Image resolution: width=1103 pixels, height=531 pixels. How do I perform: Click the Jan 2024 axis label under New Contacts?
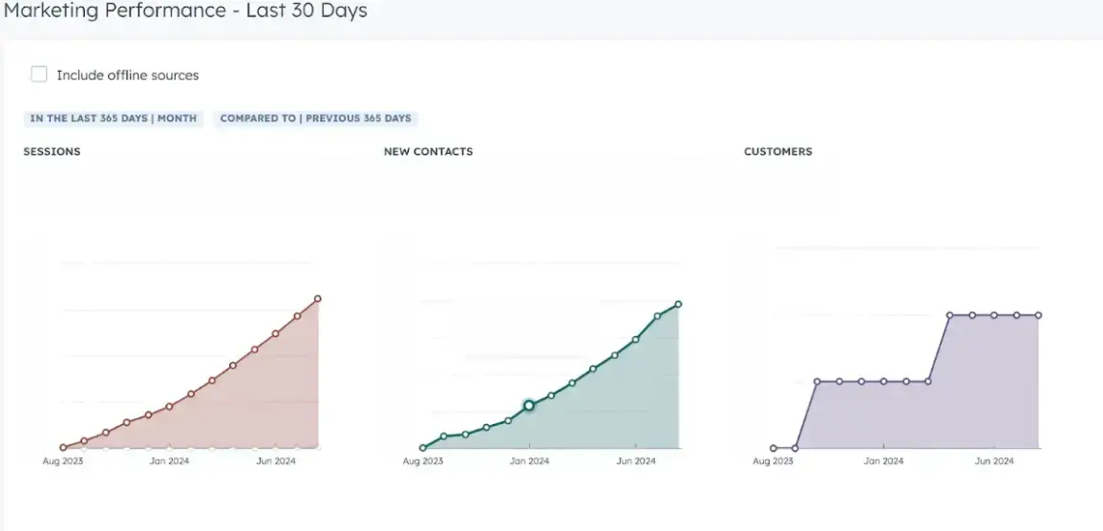[x=529, y=461]
